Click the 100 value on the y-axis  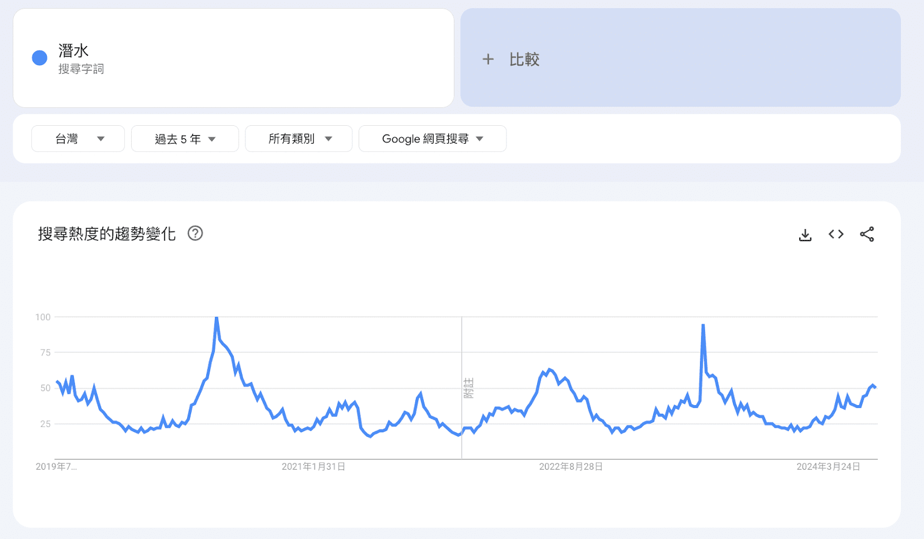[43, 317]
